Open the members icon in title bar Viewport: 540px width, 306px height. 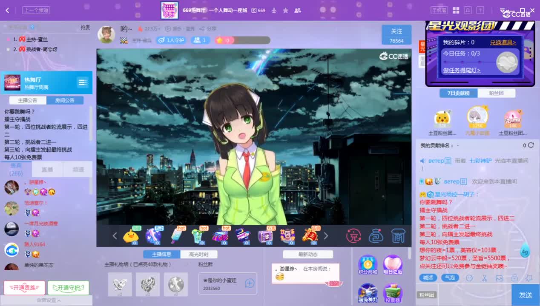[297, 10]
